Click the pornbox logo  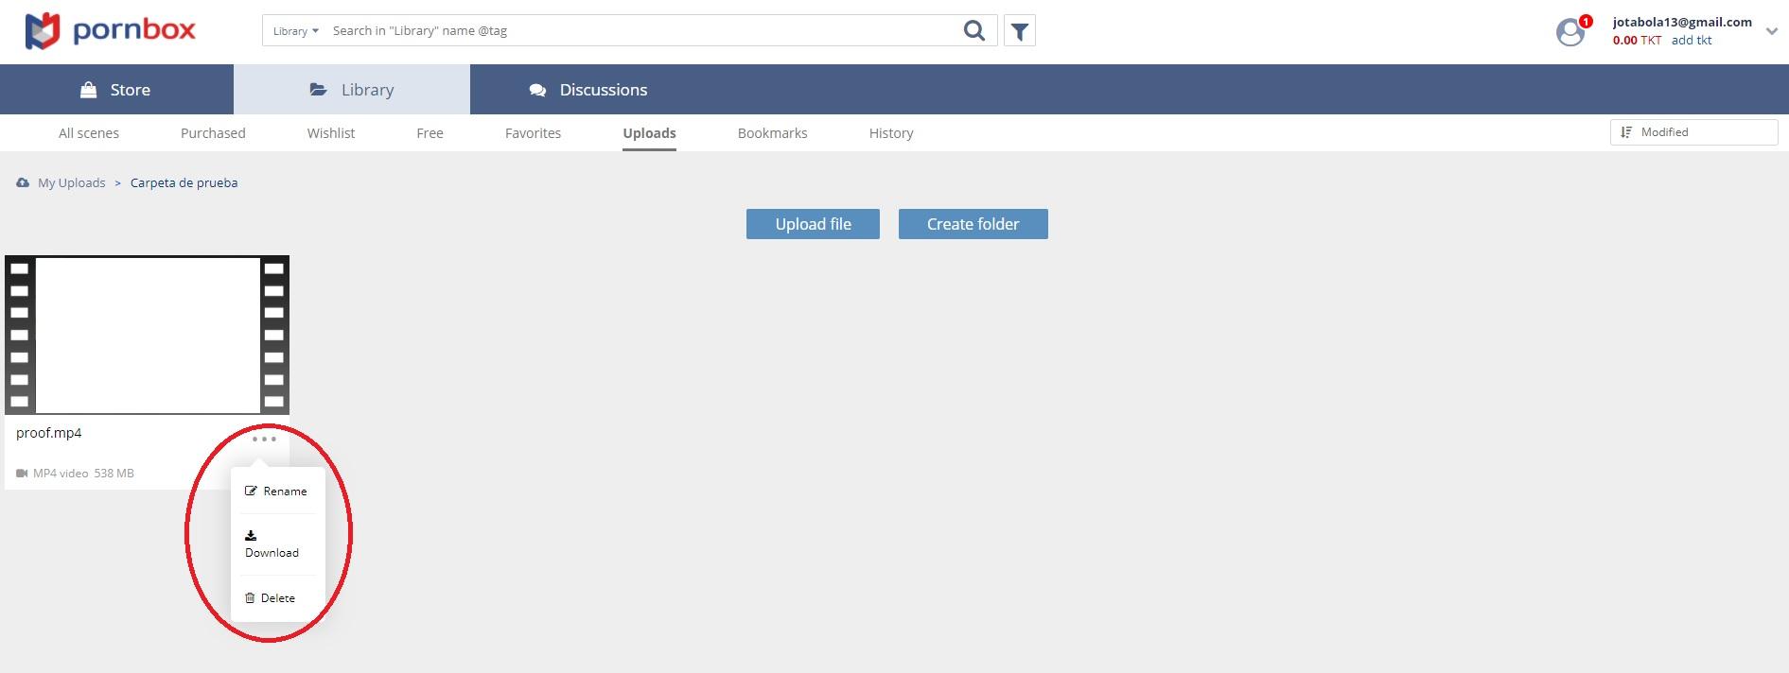click(110, 31)
